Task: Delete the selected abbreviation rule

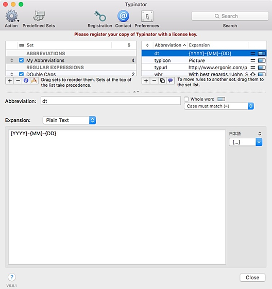Action: (154, 81)
